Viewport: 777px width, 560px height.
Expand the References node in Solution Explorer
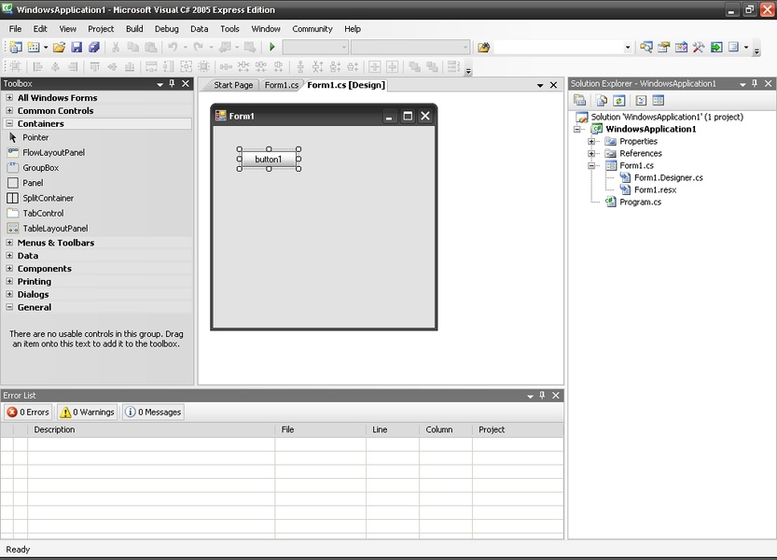pyautogui.click(x=591, y=153)
